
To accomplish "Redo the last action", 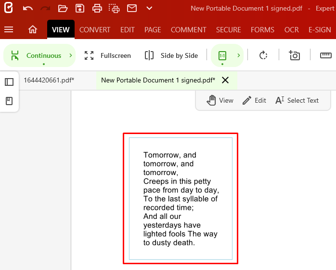I will click(45, 9).
